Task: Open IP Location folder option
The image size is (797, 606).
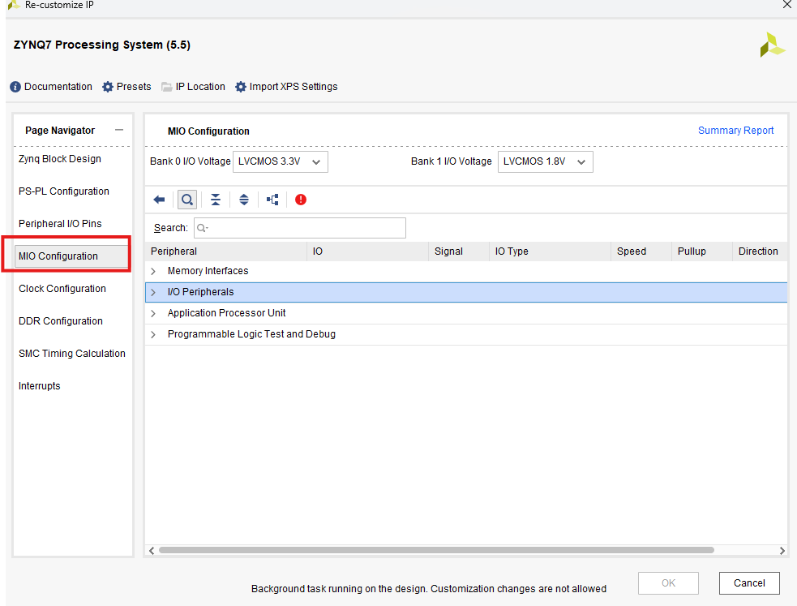Action: point(193,87)
